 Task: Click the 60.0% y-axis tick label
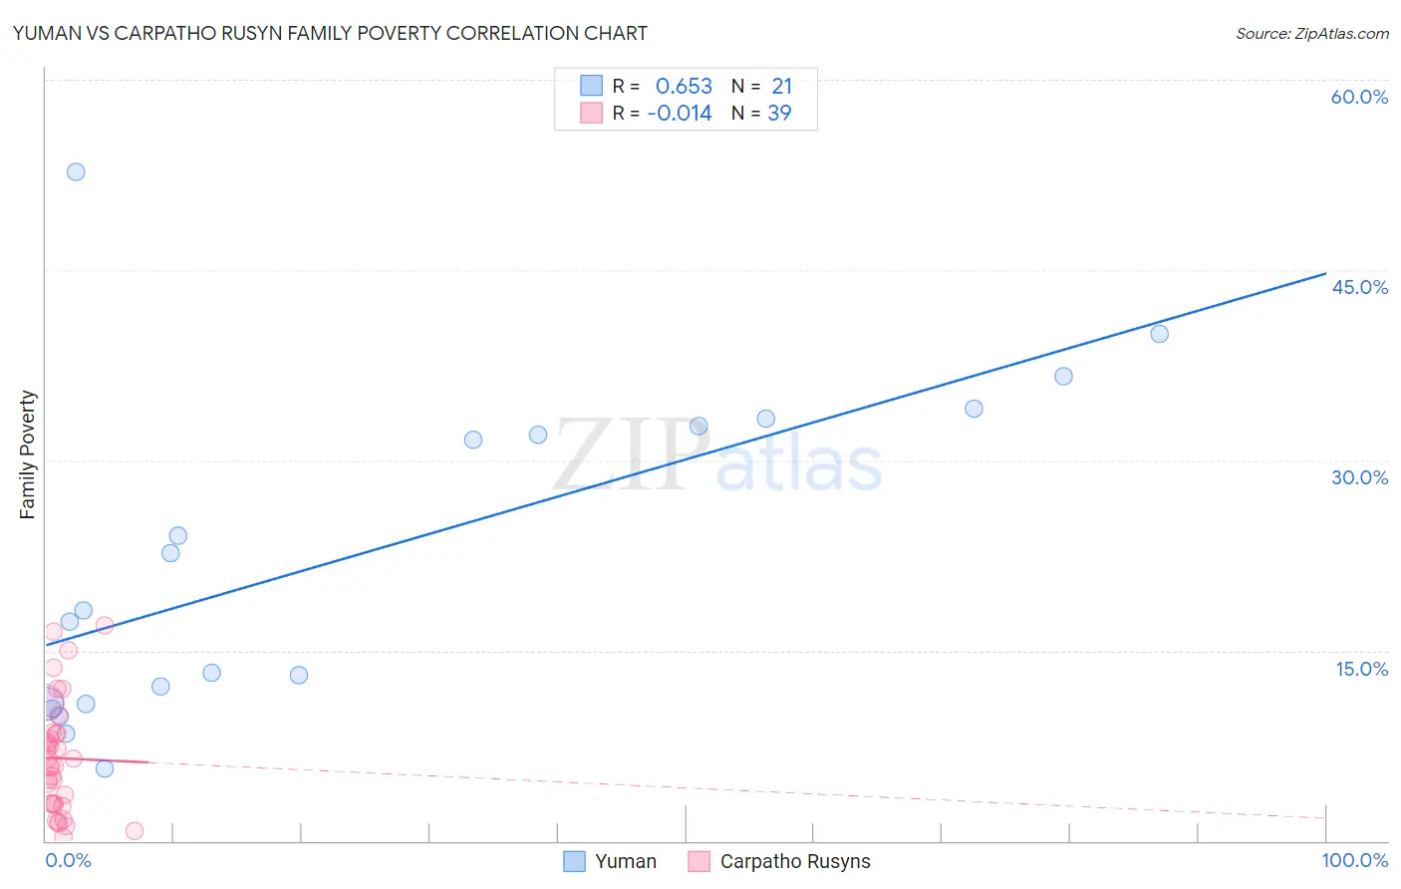[1359, 97]
